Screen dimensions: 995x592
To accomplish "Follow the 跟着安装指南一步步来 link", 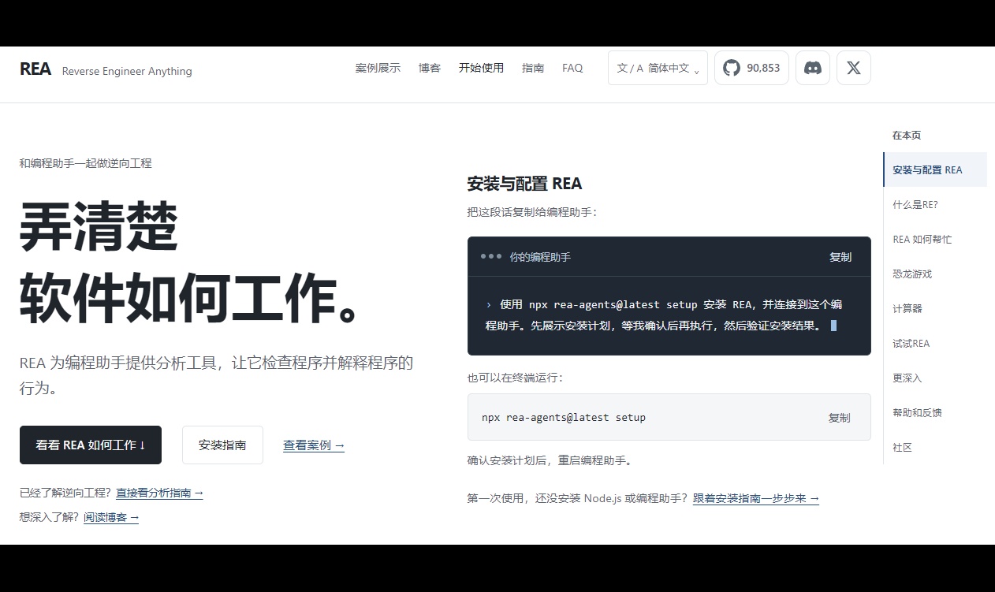I will [756, 498].
